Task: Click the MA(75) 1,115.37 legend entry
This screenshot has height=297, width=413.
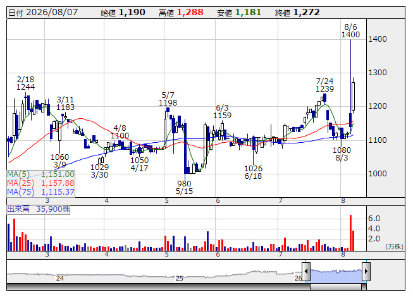Action: pos(40,192)
